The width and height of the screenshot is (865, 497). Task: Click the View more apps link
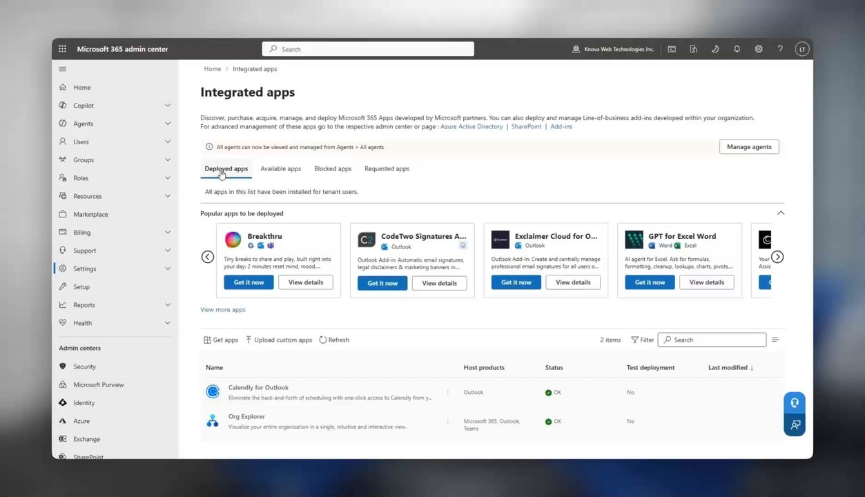coord(222,310)
